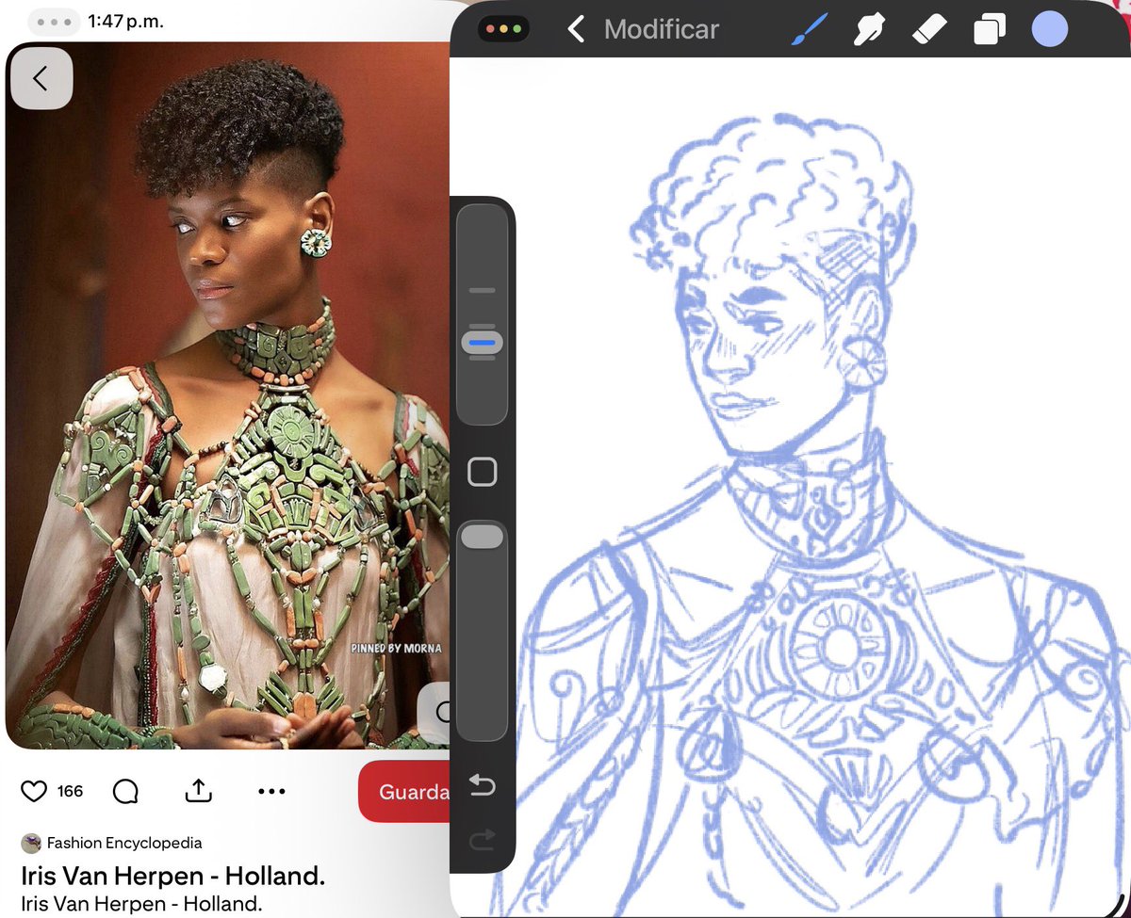Select the pin title 'Iris Van Herpen - Holland.'
Viewport: 1131px width, 918px height.
click(x=172, y=876)
